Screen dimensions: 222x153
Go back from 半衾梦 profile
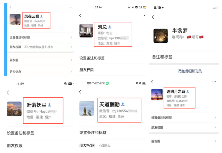(153, 17)
